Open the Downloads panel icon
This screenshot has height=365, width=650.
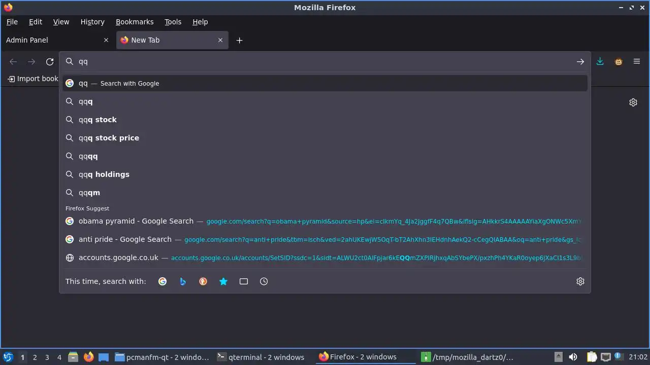click(600, 62)
